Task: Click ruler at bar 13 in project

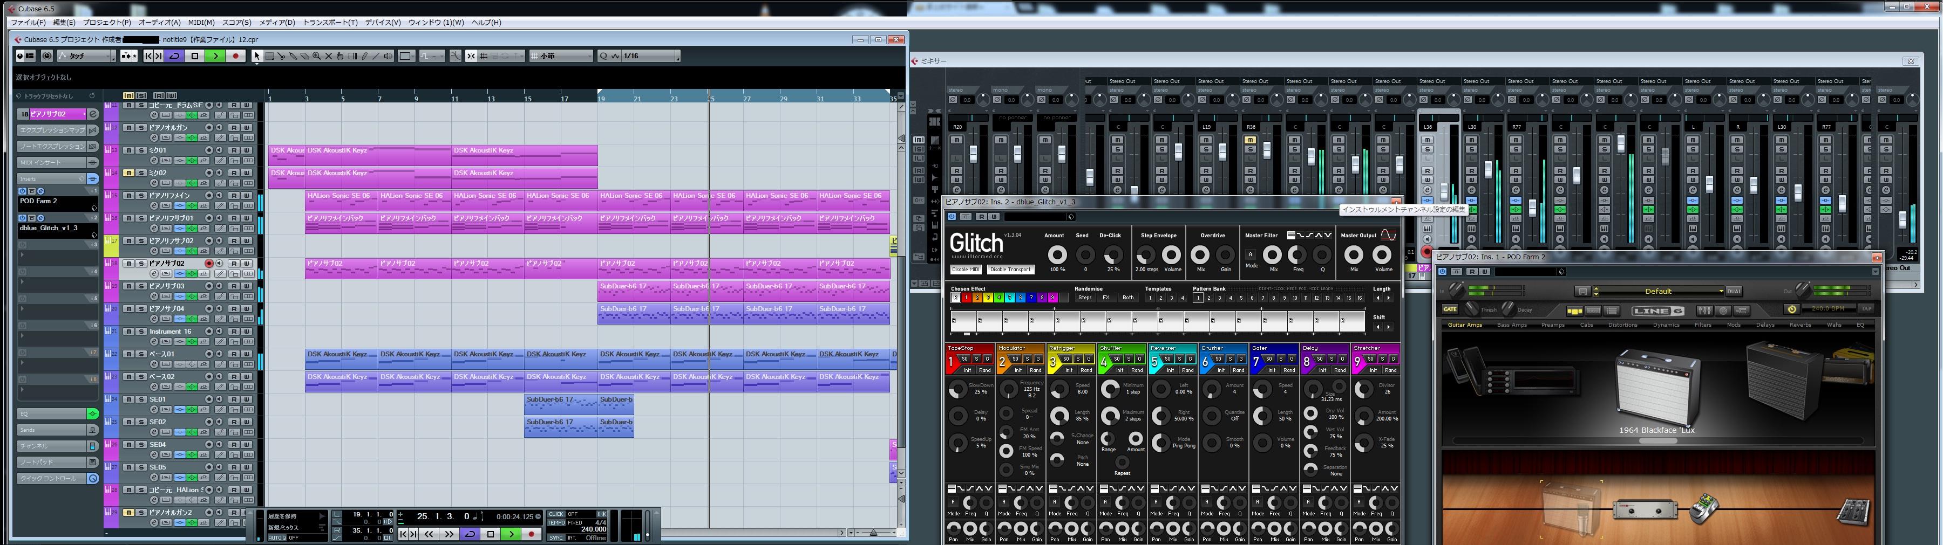Action: point(491,99)
